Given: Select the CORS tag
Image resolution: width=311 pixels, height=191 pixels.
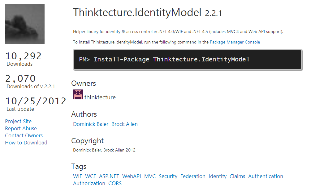Looking at the screenshot, I should coord(115,183).
